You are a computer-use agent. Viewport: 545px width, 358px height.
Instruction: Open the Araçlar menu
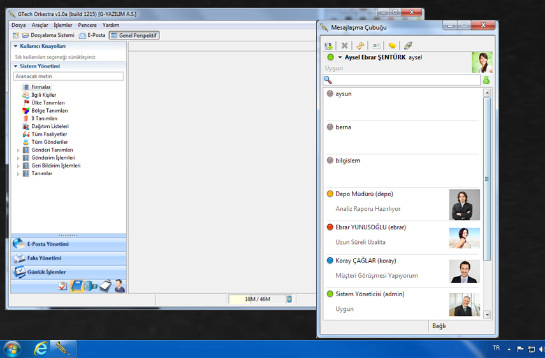tap(40, 25)
